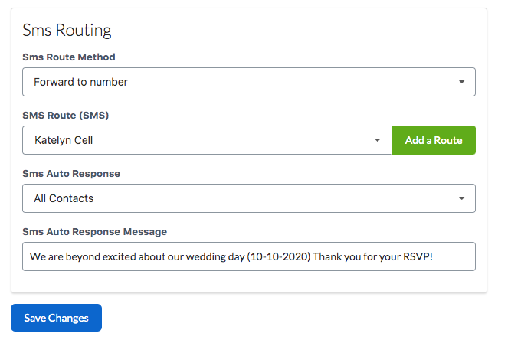The image size is (521, 343).
Task: Save Changes with the blue button
Action: 56,318
